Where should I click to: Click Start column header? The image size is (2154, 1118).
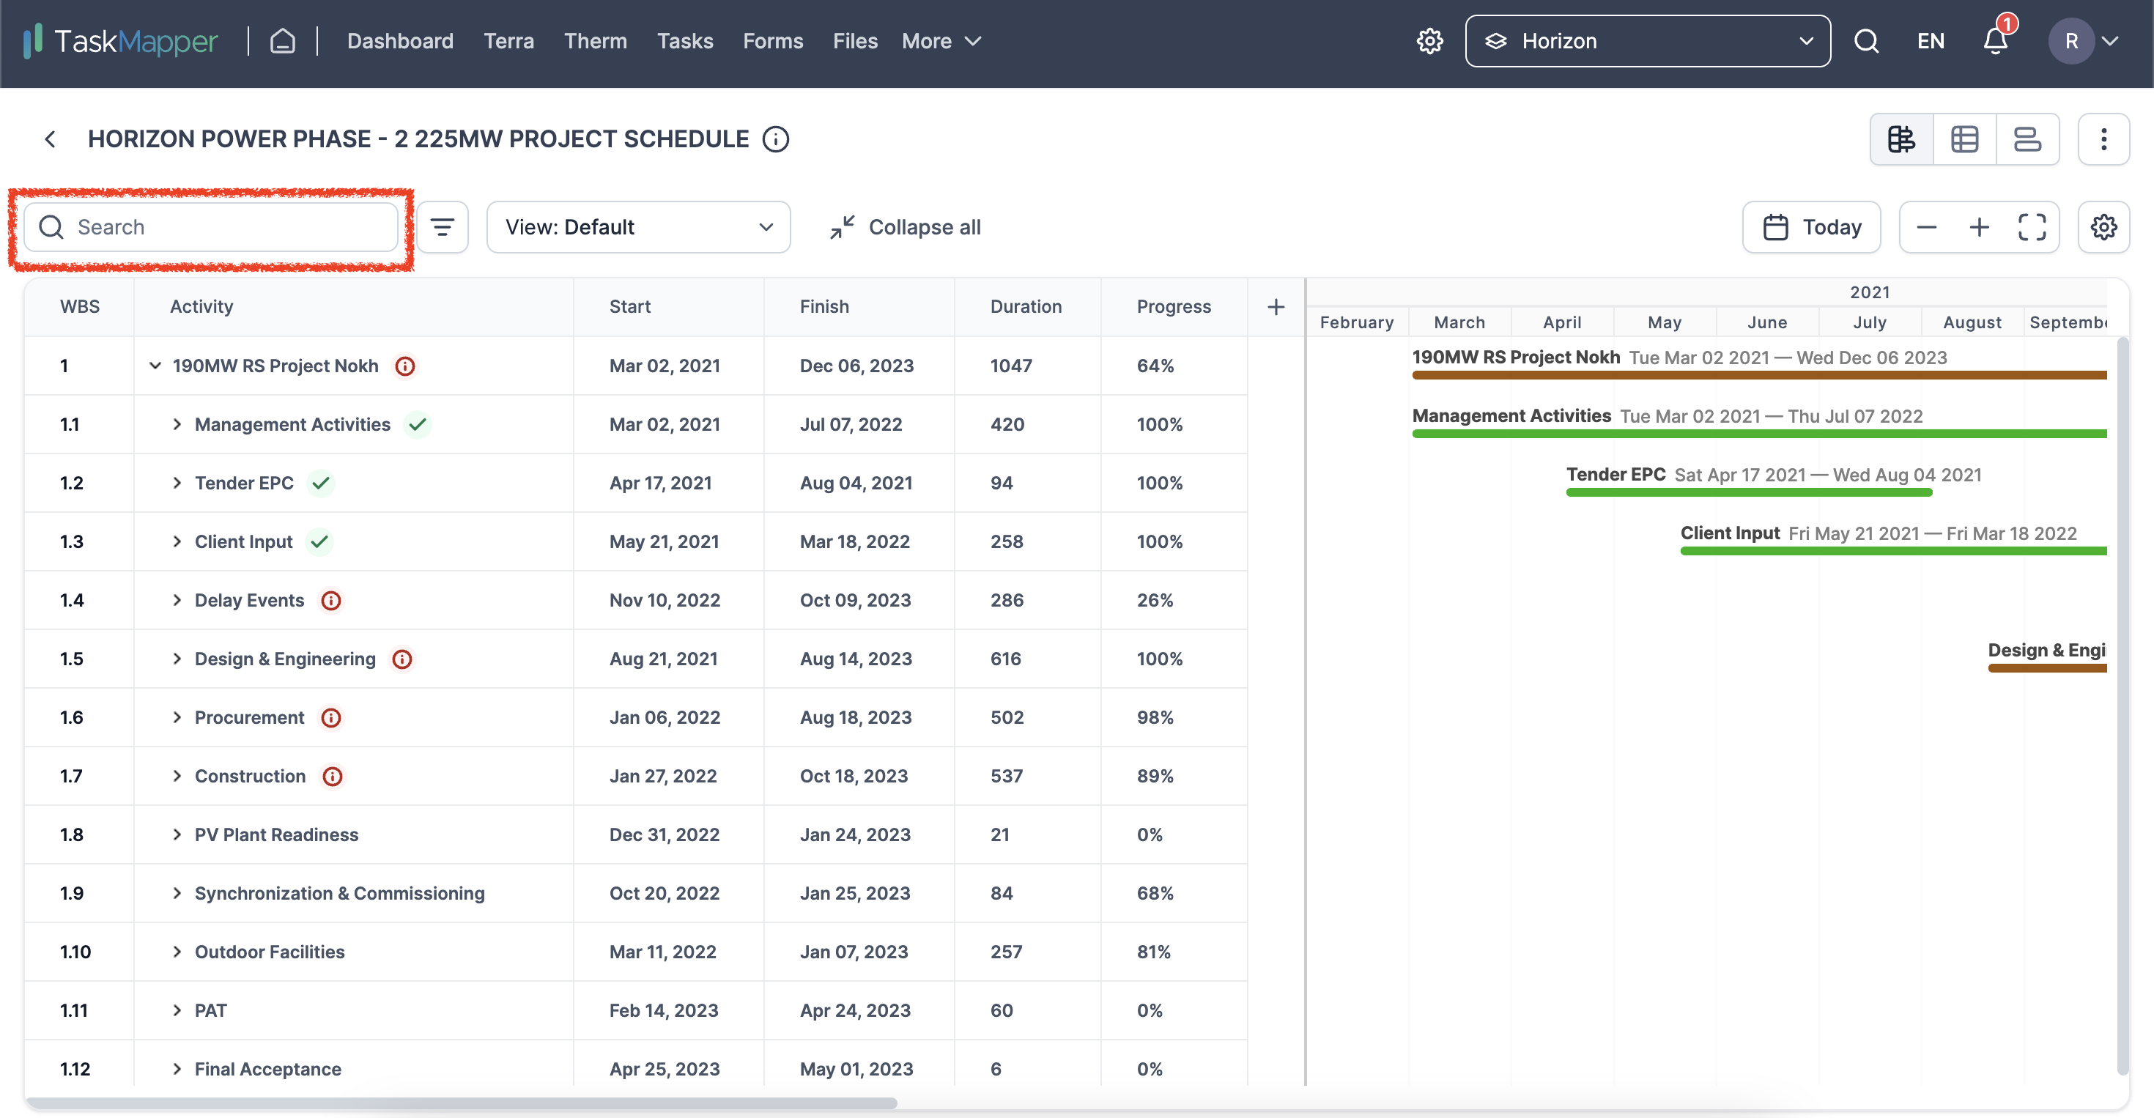coord(629,307)
